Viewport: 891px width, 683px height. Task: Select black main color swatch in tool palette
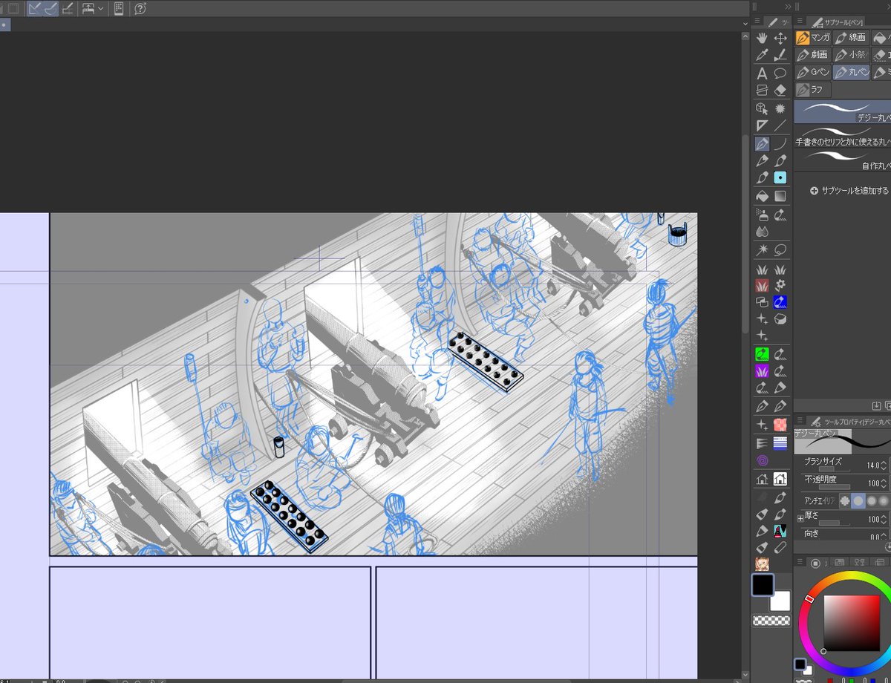(763, 585)
